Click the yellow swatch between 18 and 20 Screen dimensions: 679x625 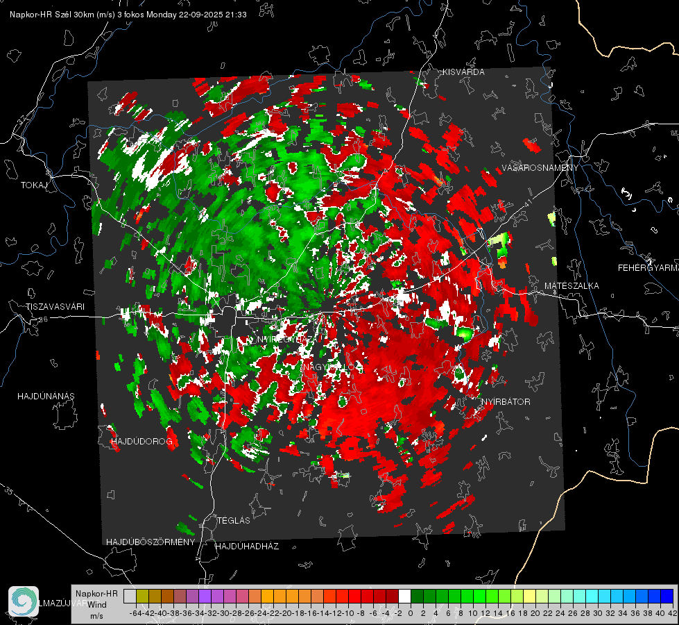click(530, 596)
